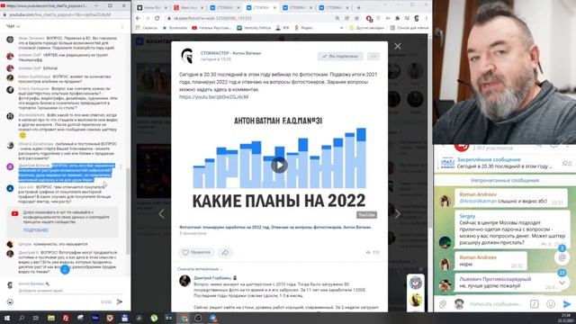Open the Chrome three-dots menu
The height and width of the screenshot is (324, 576).
426,18
